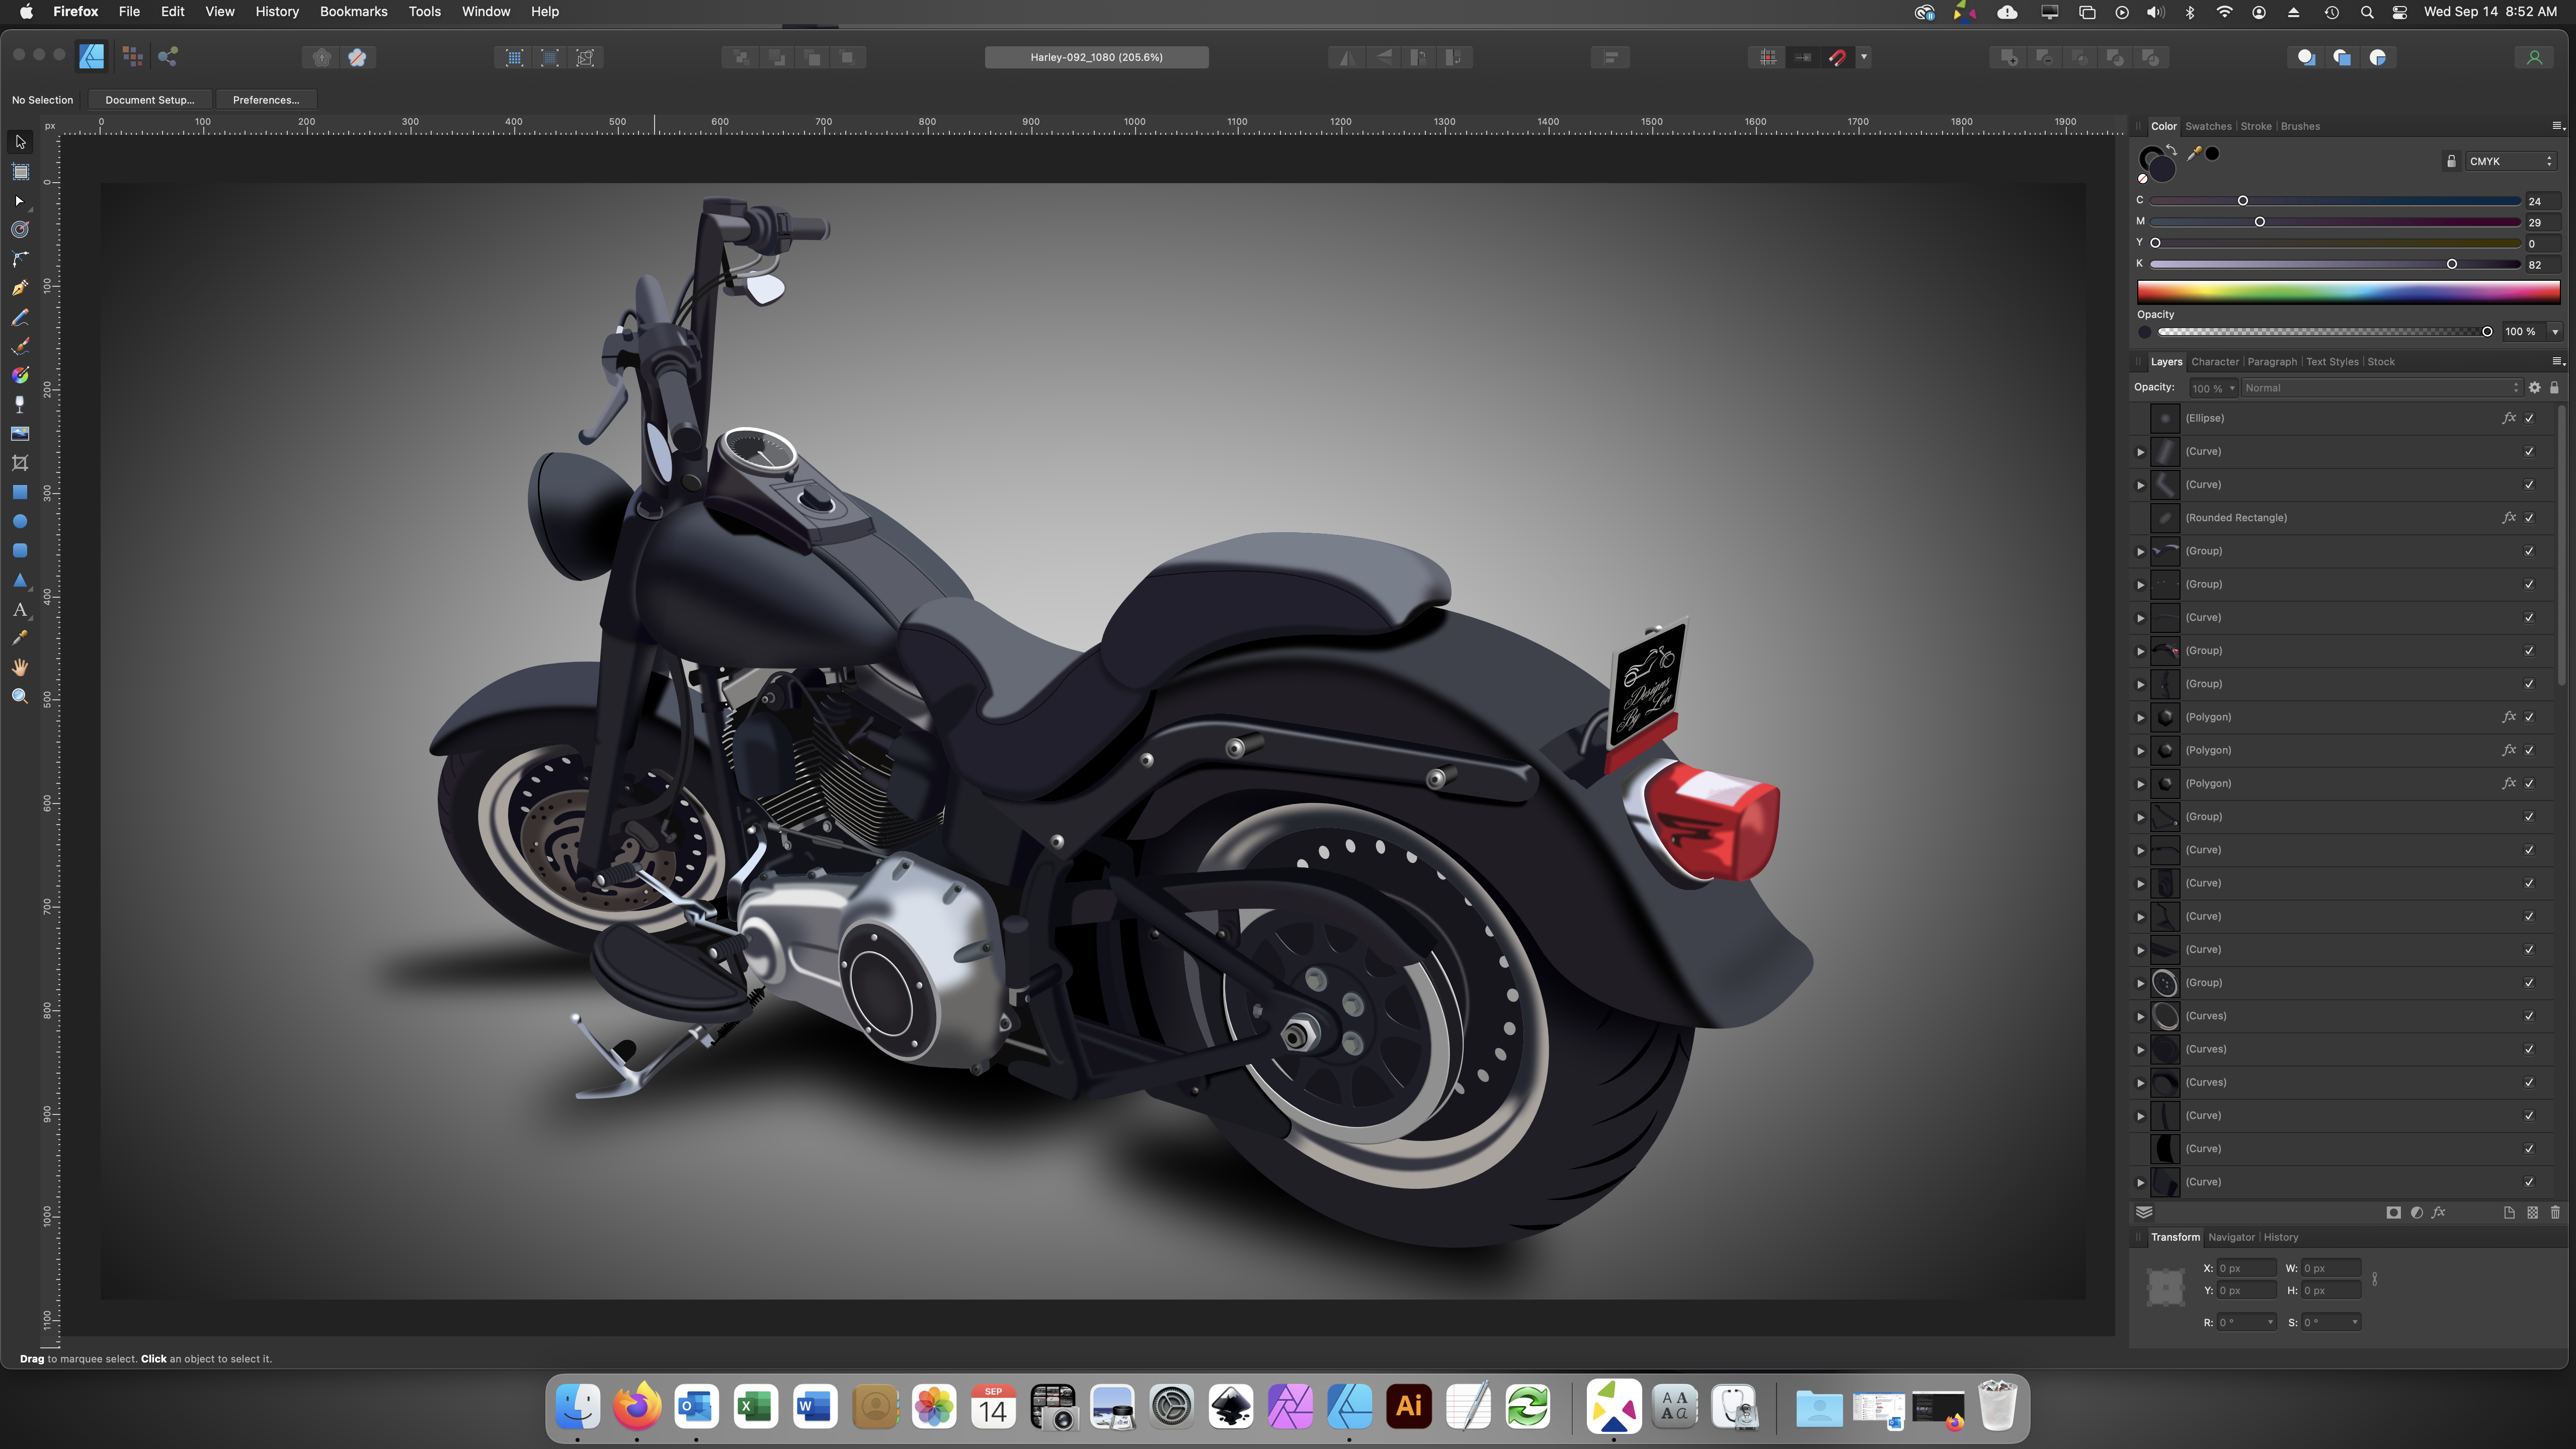Select the Place Image tool
The image size is (2576, 1449).
pos(20,433)
